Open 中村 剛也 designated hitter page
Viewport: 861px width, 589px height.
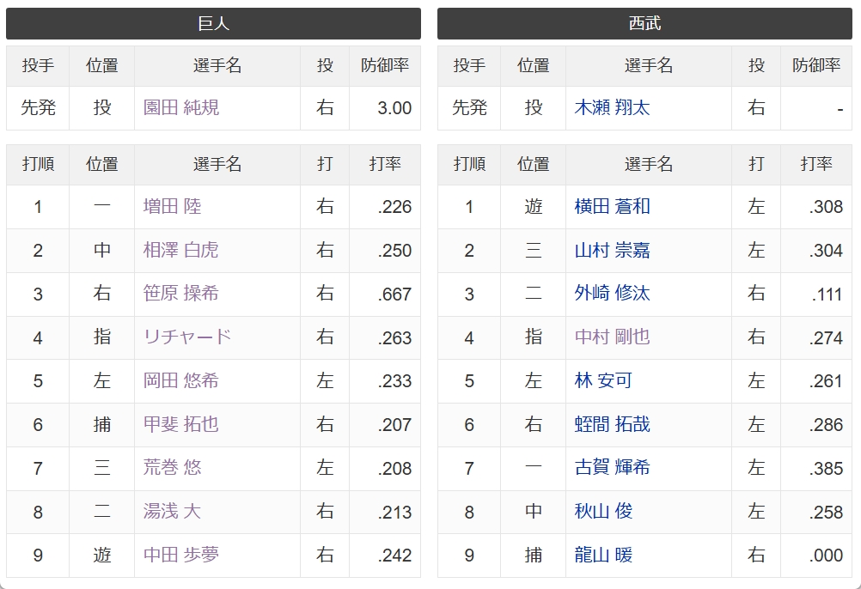[x=613, y=337]
